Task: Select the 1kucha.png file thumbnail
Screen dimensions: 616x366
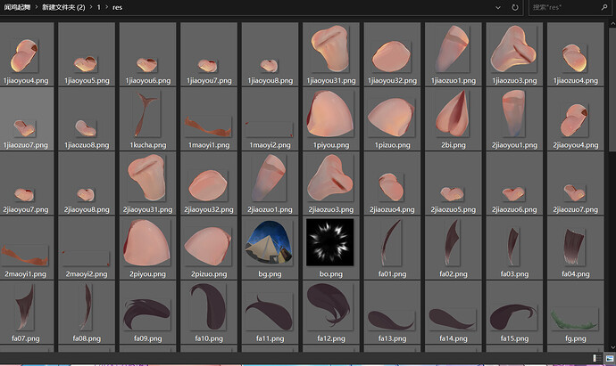Action: tap(147, 112)
